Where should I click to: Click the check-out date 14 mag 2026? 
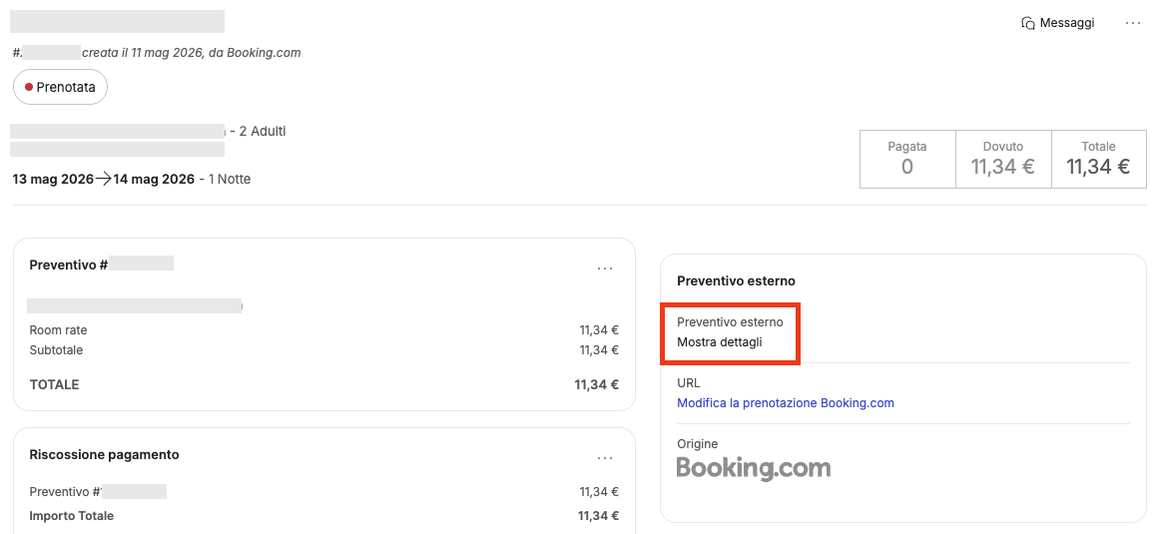click(x=154, y=179)
